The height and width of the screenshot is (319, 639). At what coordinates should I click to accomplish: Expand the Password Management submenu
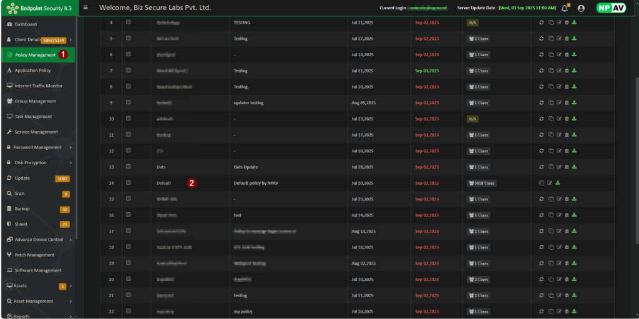point(71,147)
